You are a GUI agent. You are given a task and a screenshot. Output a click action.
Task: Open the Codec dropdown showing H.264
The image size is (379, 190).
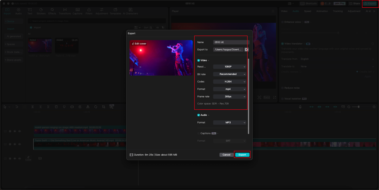click(x=229, y=81)
